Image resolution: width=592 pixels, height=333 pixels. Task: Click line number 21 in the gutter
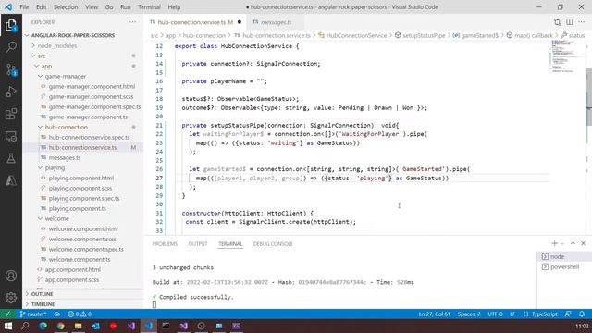159,126
